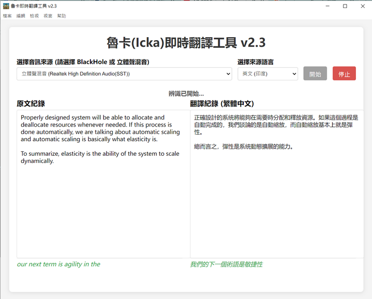Open the 檢視 menu
This screenshot has height=299, width=372.
(x=34, y=16)
